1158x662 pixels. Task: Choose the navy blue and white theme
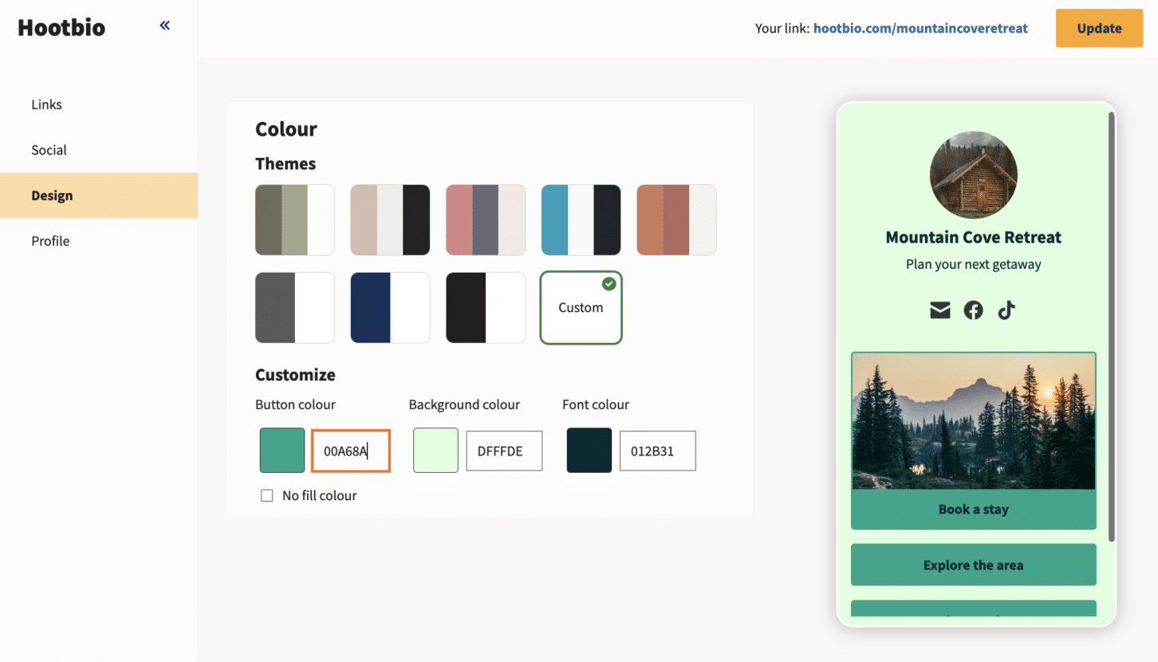point(390,308)
